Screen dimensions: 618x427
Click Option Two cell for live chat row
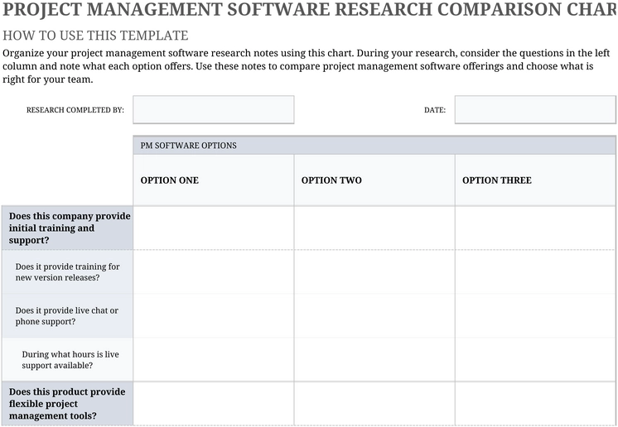click(x=374, y=315)
